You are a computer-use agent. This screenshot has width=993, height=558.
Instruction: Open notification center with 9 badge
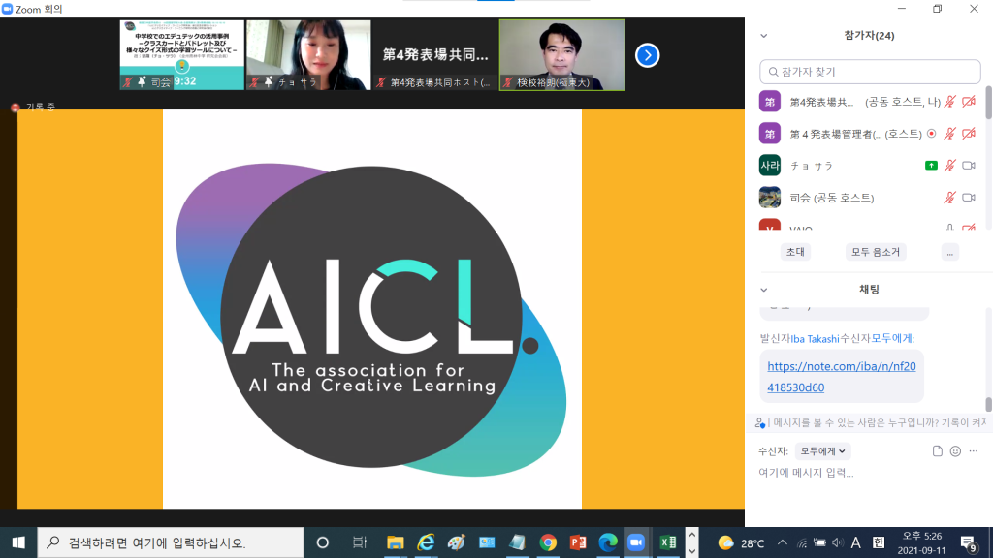click(969, 542)
